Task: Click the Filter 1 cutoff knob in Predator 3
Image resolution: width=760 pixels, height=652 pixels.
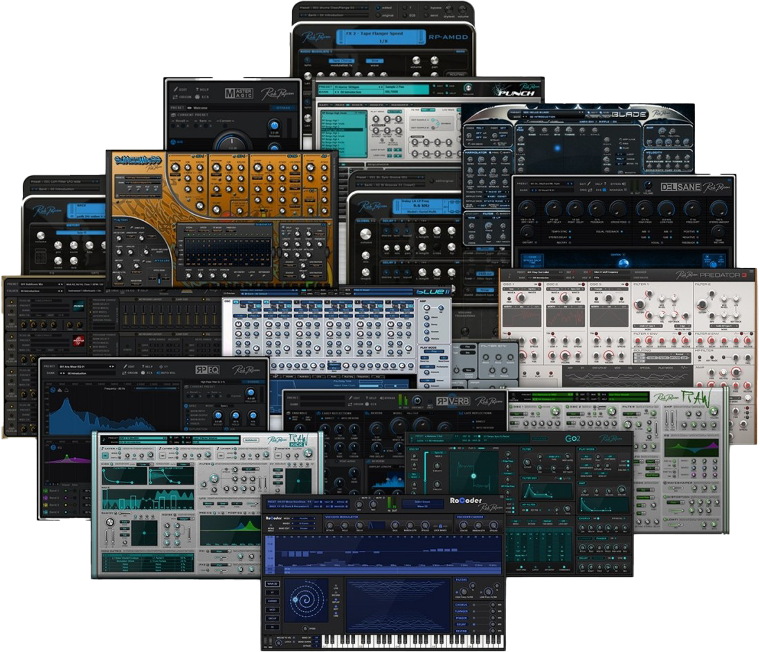Action: (x=640, y=305)
